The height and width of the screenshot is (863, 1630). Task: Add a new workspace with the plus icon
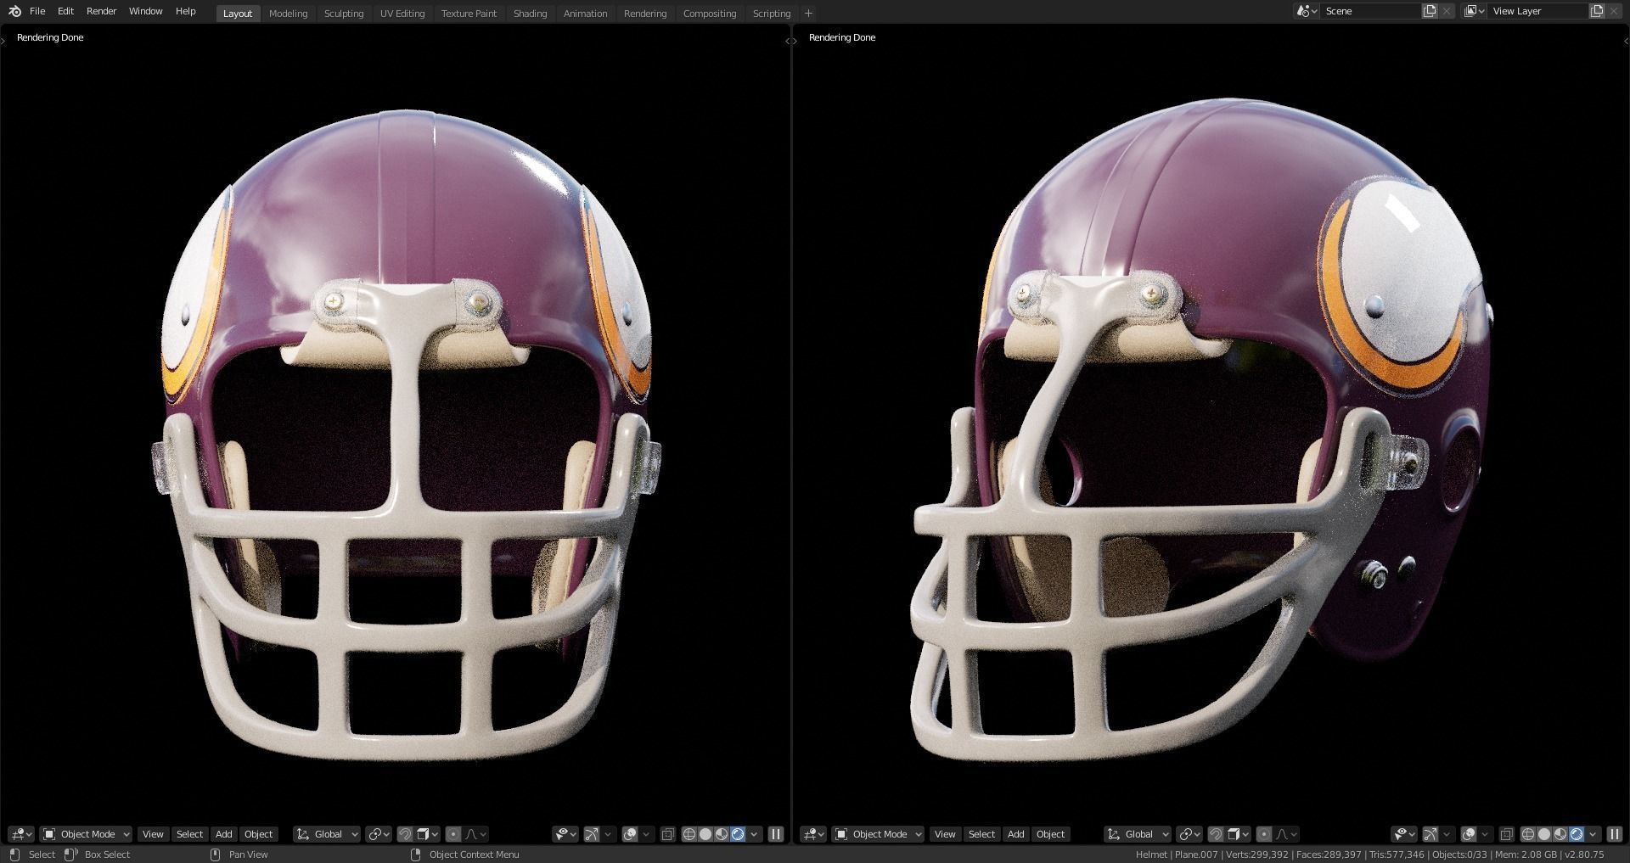point(808,14)
